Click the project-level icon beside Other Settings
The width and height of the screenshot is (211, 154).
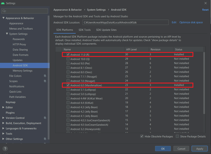45,139
